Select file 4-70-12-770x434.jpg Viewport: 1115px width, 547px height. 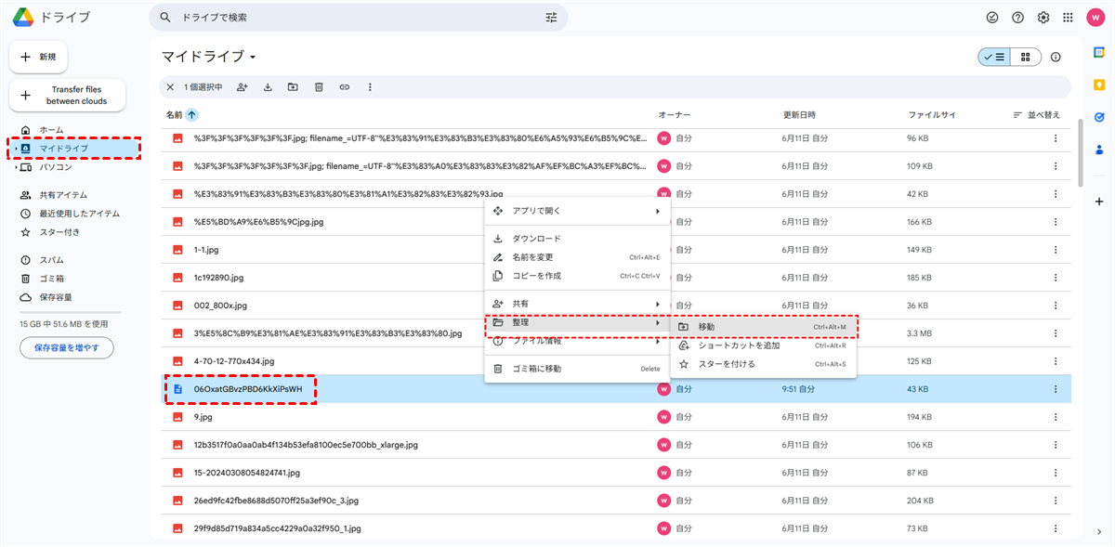pyautogui.click(x=234, y=361)
